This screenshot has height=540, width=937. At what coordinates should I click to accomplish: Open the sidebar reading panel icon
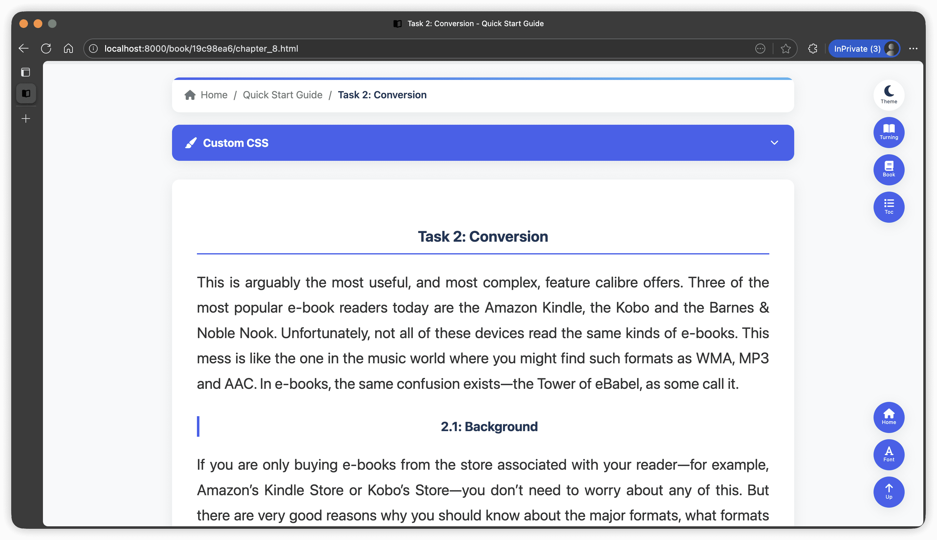[x=26, y=93]
